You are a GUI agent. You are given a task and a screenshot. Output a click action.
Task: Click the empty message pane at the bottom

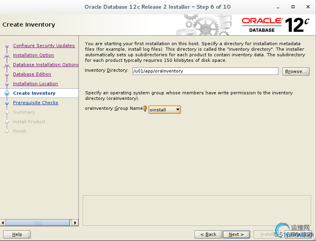point(197,210)
